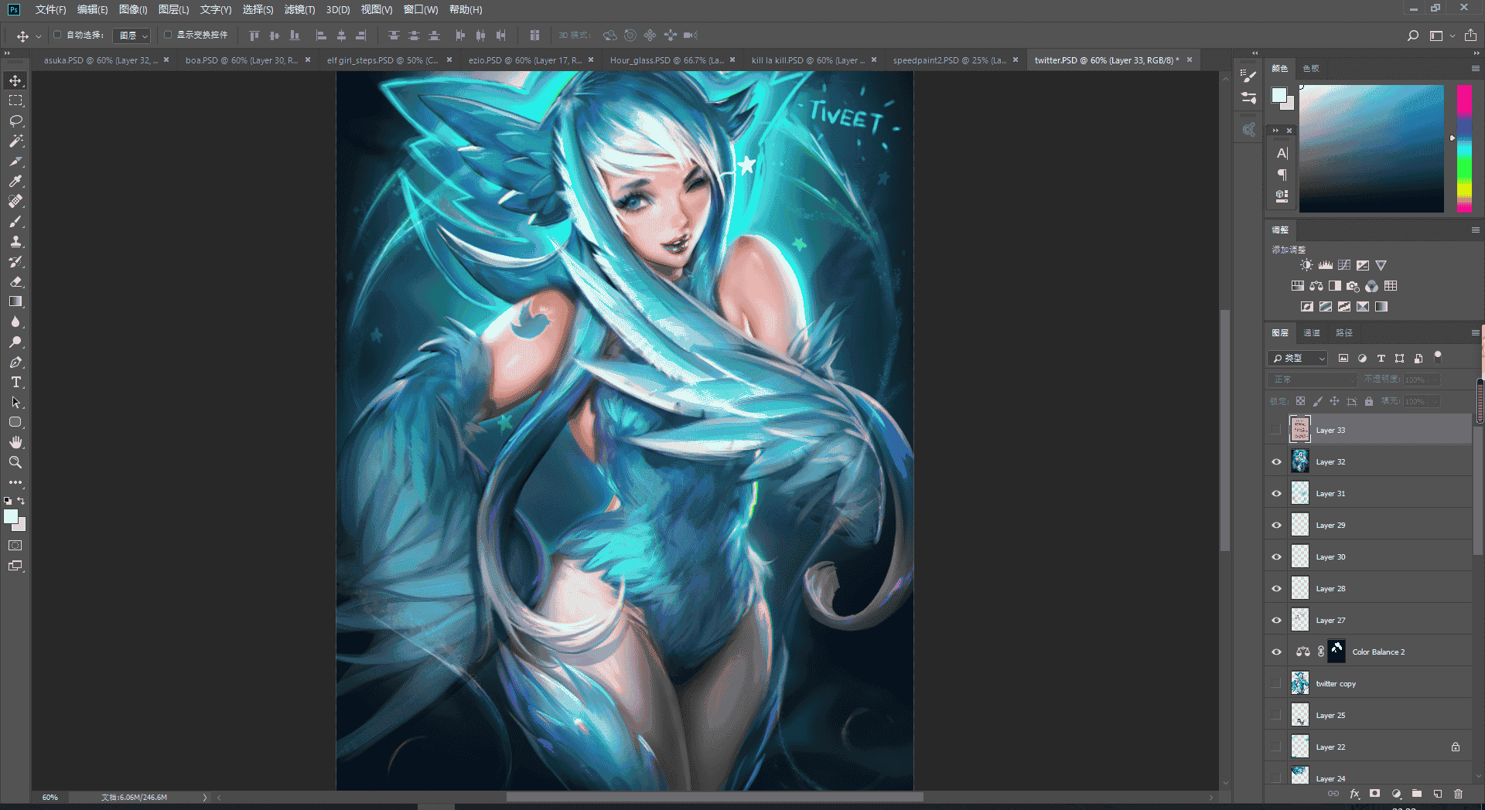Activate the Gradient tool

15,301
